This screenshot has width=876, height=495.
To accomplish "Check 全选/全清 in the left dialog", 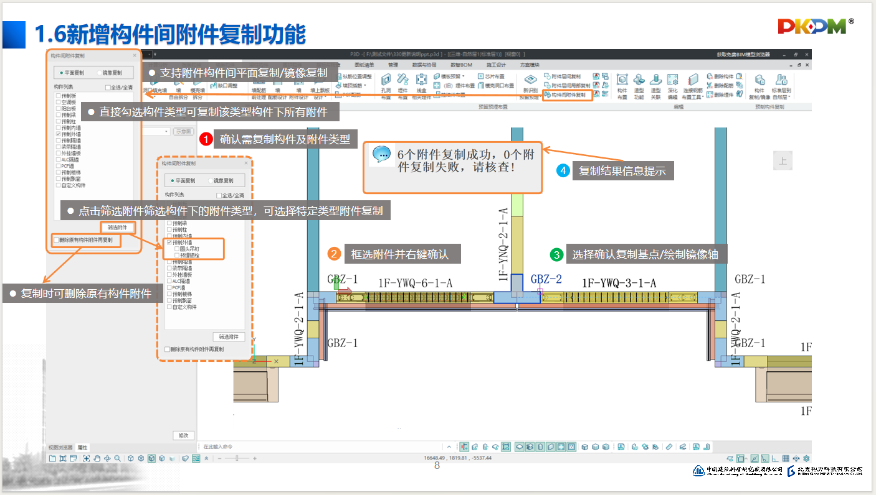I will pos(108,88).
